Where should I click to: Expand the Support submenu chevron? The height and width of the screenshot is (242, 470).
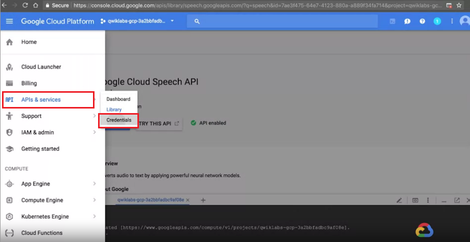95,116
